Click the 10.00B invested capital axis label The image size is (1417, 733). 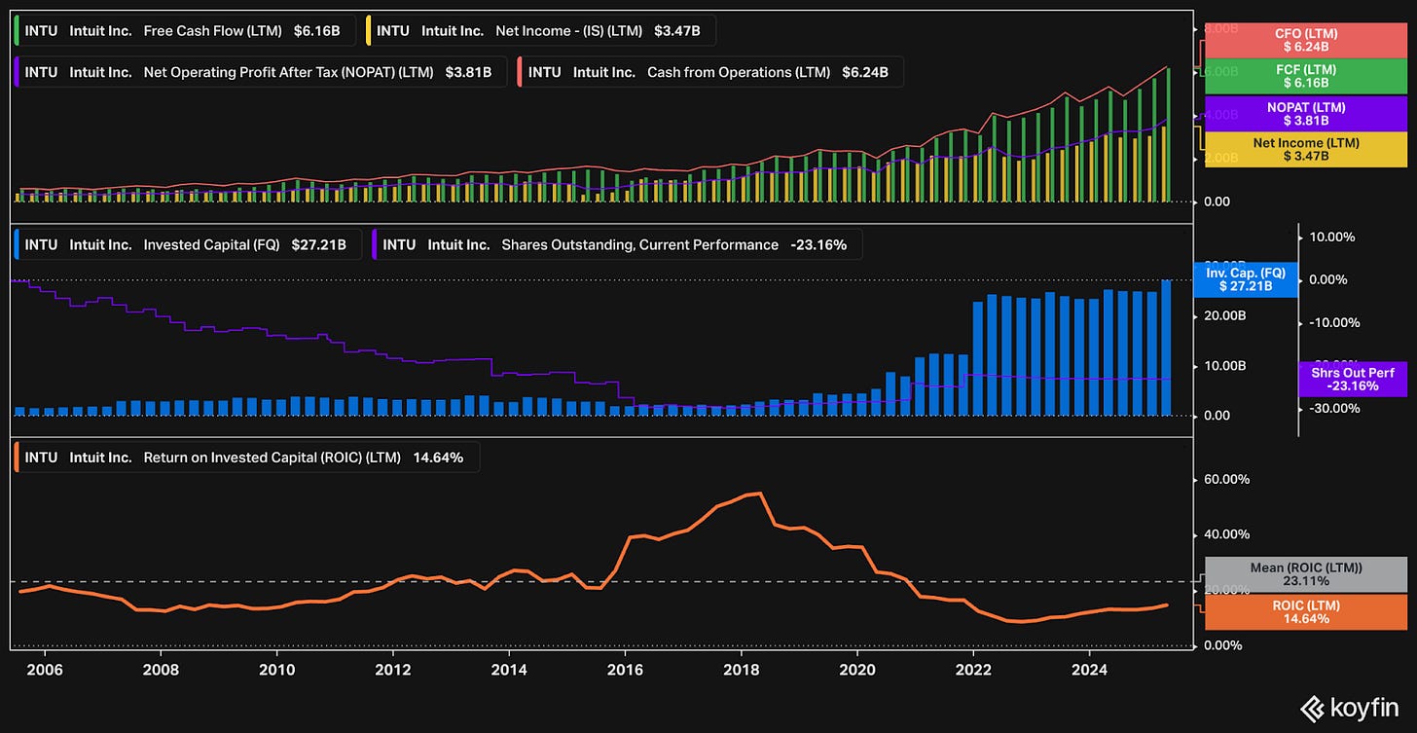point(1226,366)
